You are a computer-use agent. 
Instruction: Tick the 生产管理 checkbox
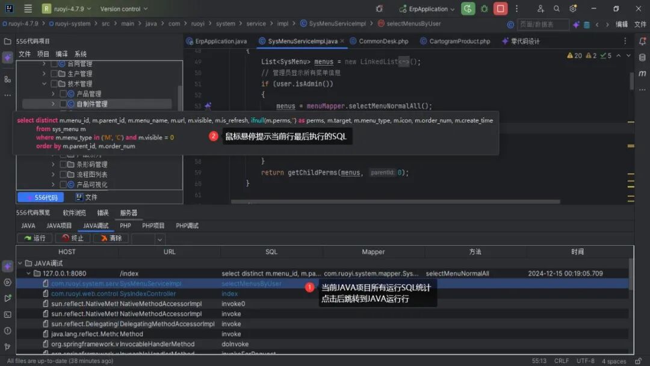coord(54,73)
